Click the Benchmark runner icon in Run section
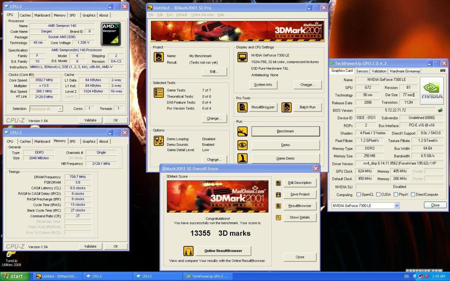 (x=242, y=131)
